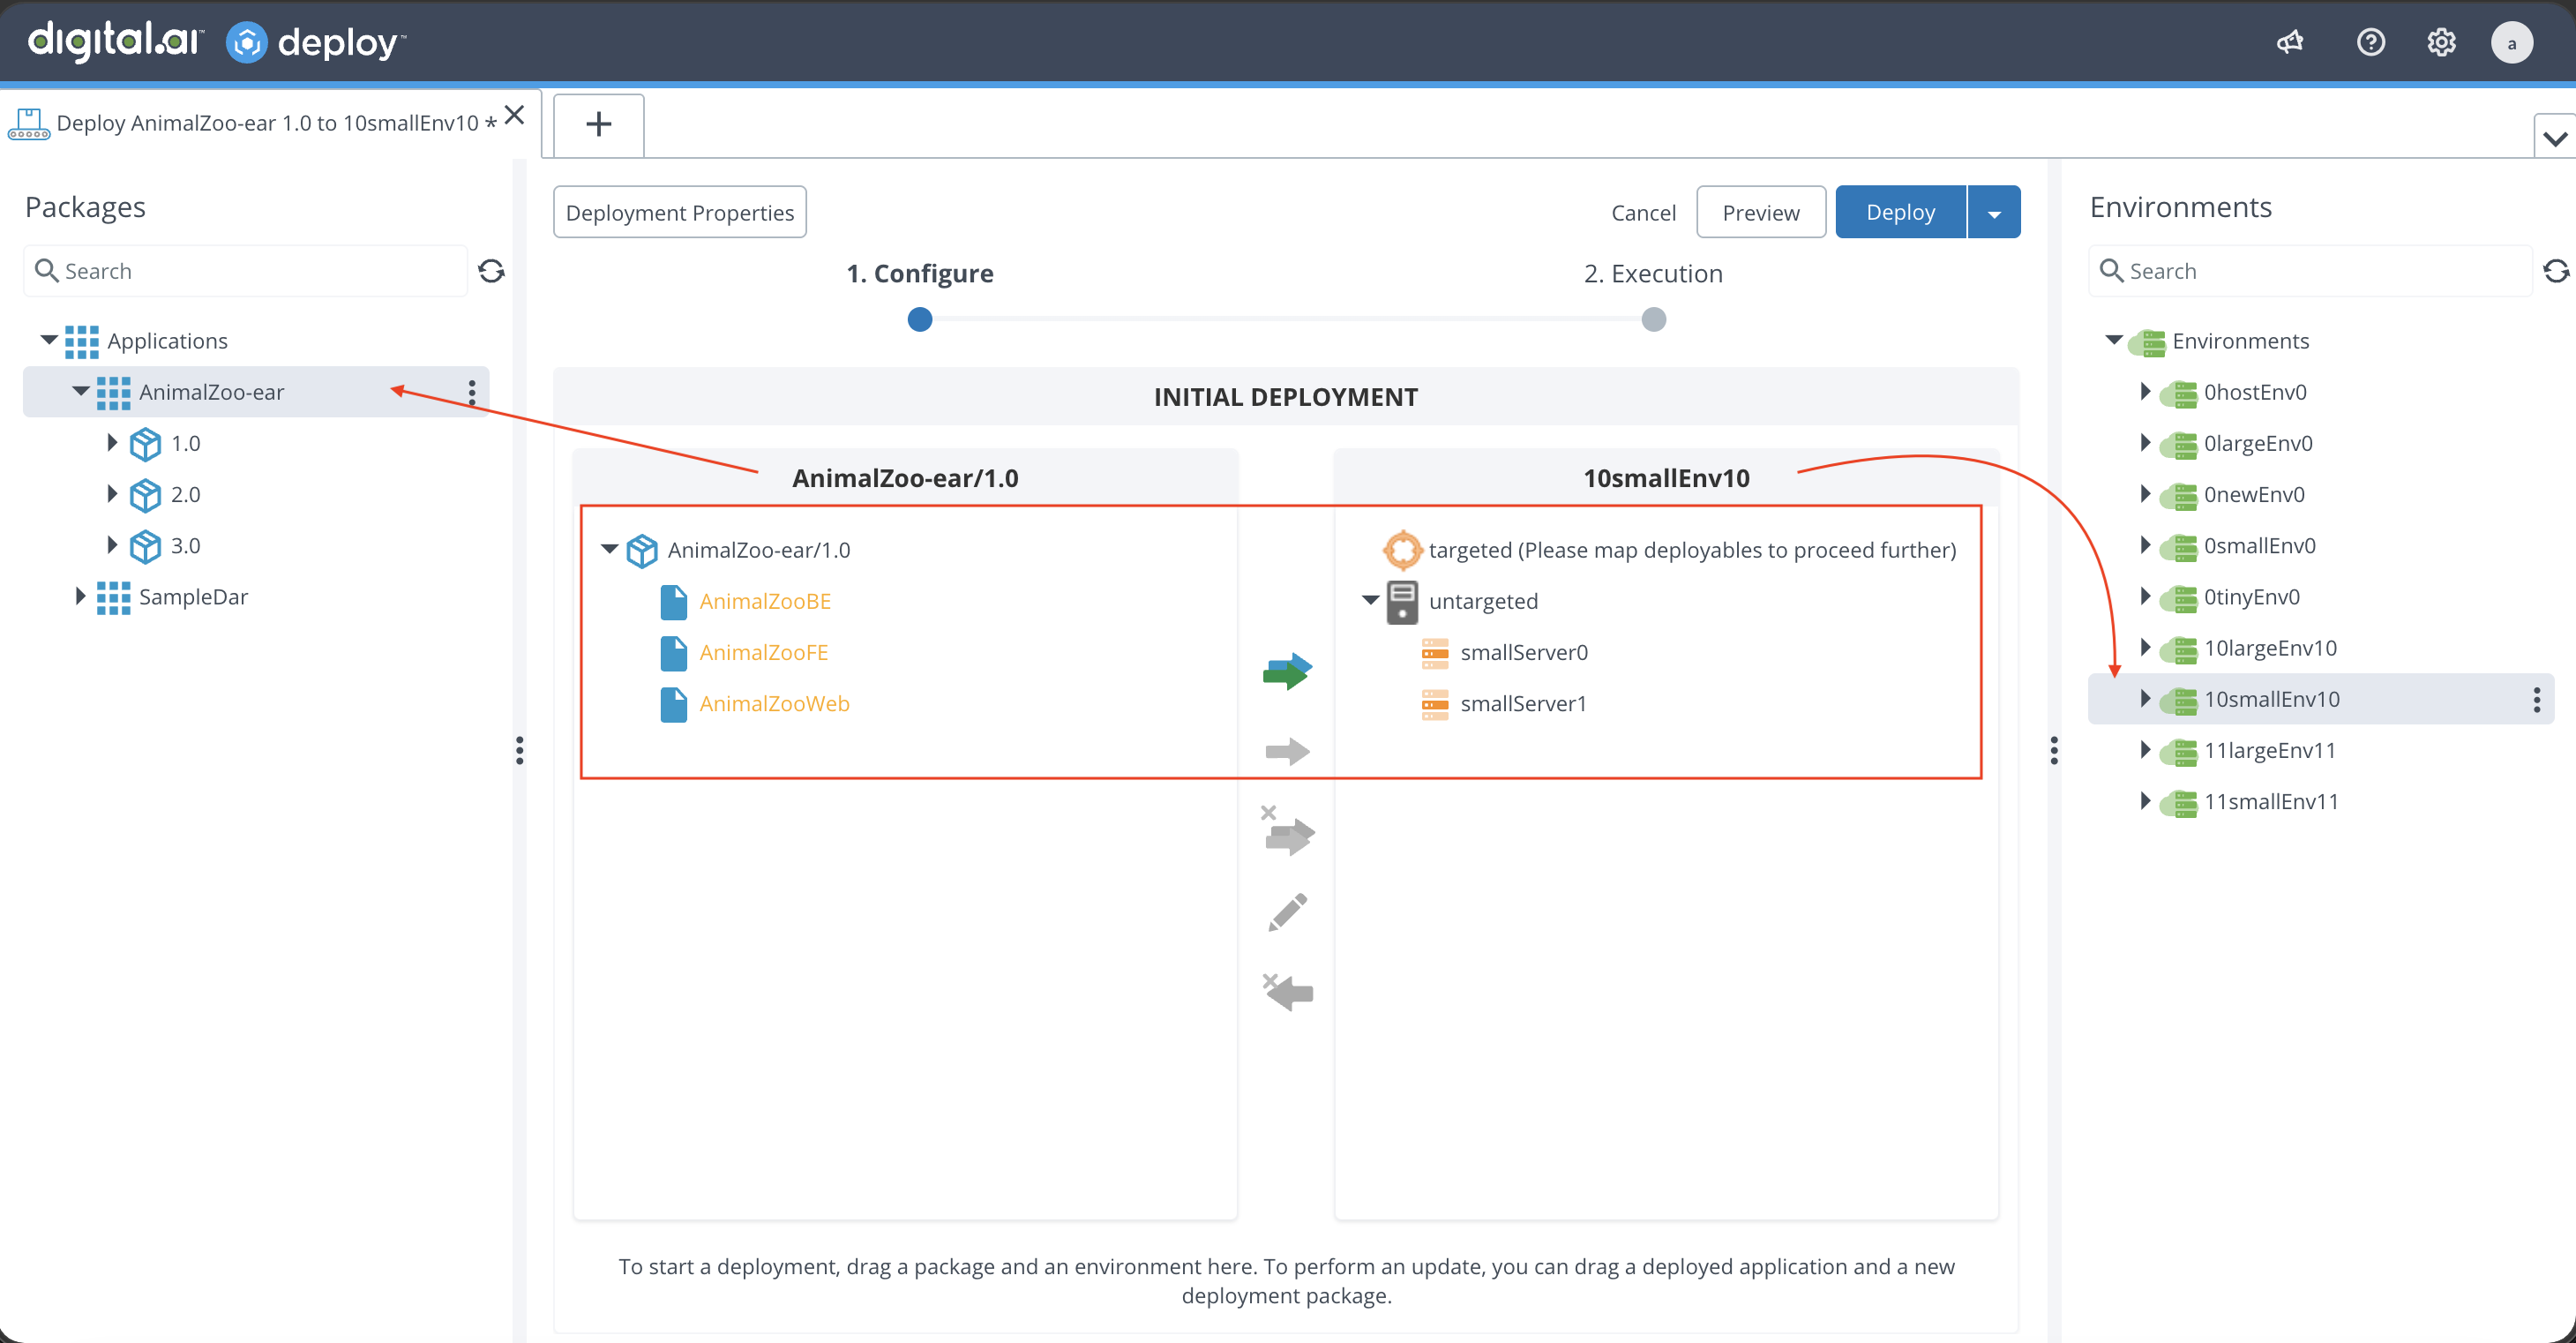
Task: Select the 0smallEnv0 environment
Action: (2259, 545)
